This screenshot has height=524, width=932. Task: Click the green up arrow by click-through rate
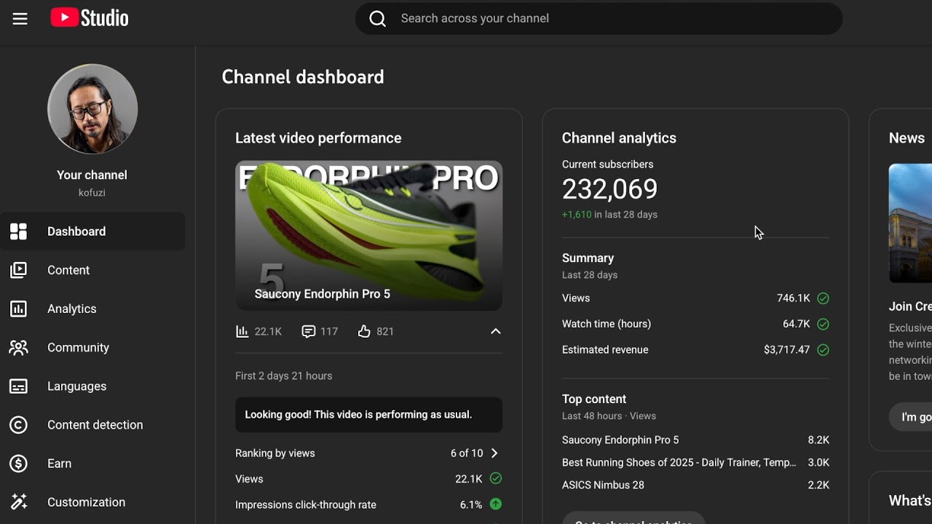496,504
